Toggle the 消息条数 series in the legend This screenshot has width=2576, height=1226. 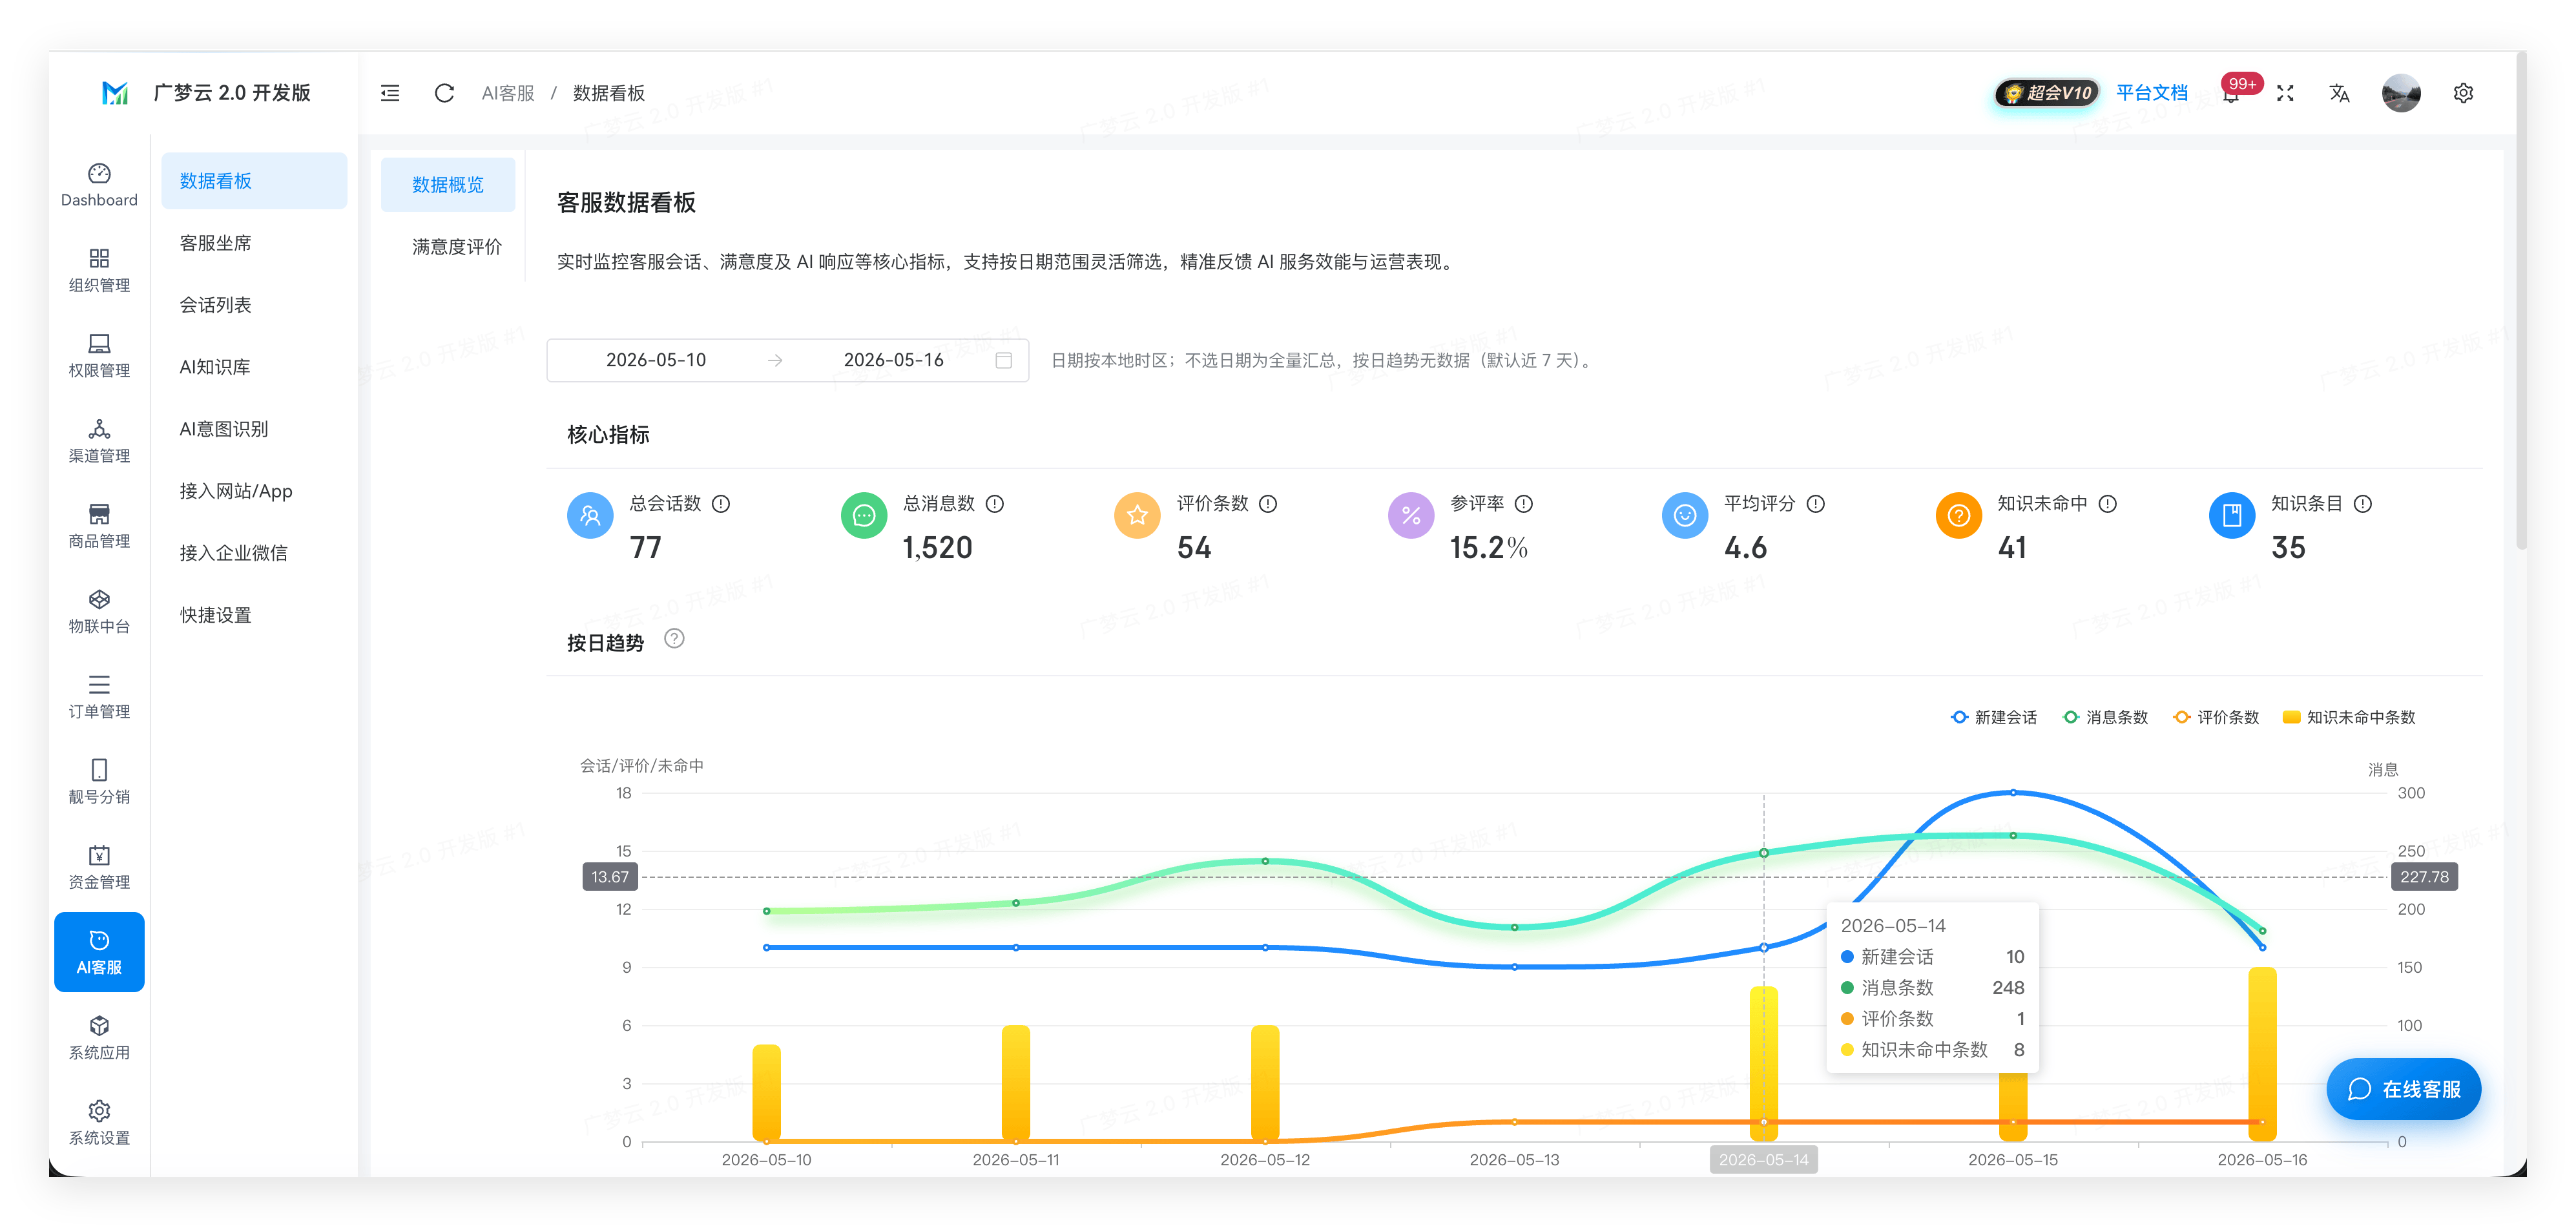[2105, 717]
